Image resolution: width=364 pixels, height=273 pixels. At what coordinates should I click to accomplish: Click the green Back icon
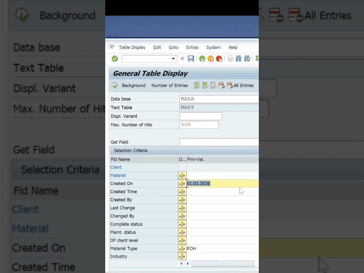tap(202, 59)
